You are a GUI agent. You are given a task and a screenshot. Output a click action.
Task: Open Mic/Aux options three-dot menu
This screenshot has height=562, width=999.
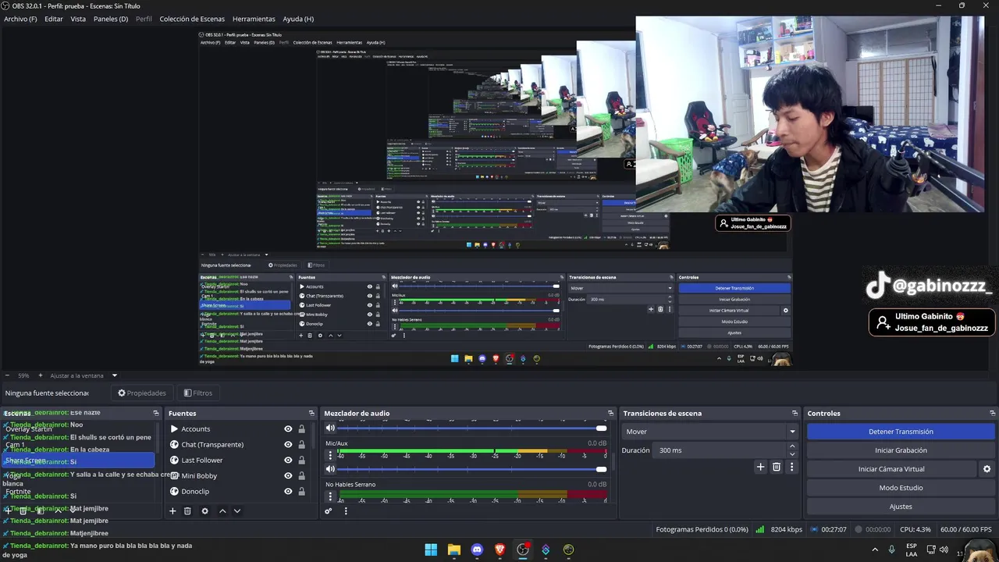coord(330,455)
